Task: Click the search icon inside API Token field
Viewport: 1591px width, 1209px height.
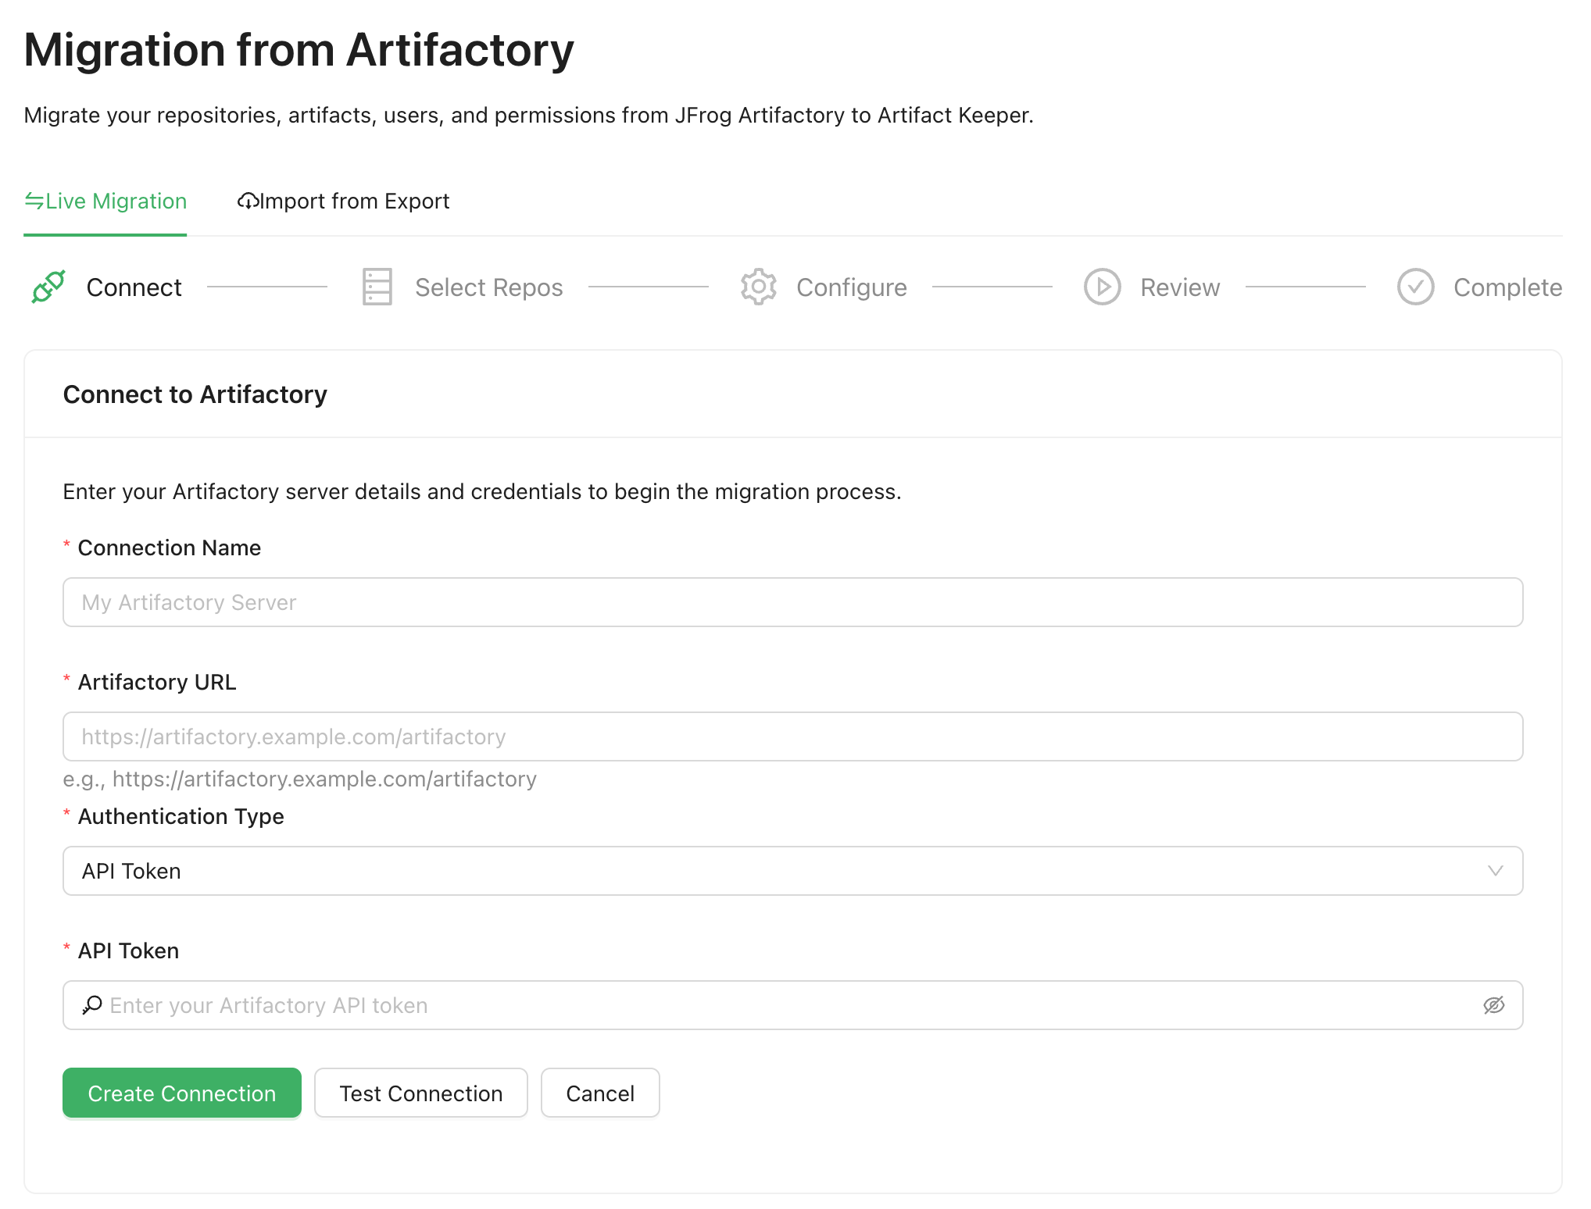Action: point(93,1005)
